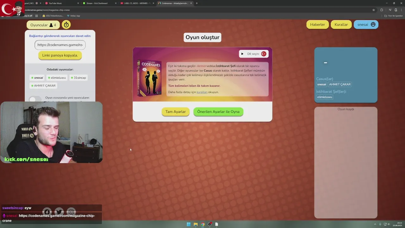The image size is (405, 228).
Task: Open the volume speaker tray icon
Action: coord(389,224)
